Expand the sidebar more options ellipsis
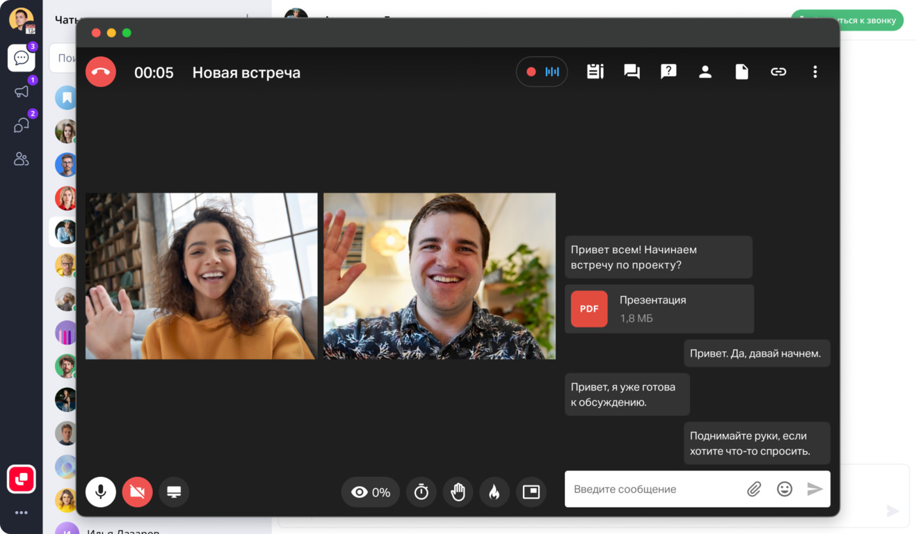This screenshot has height=534, width=916. coord(22,512)
